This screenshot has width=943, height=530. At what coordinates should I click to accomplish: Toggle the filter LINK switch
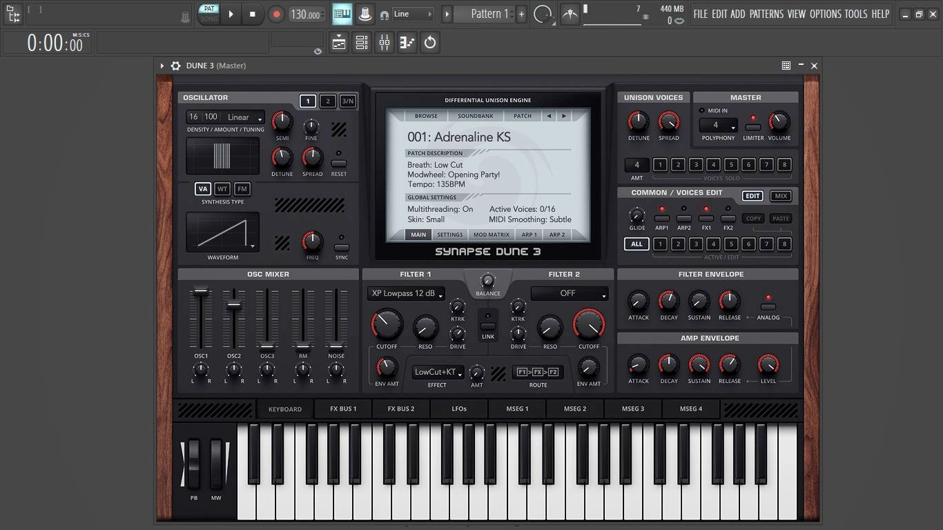(x=488, y=326)
